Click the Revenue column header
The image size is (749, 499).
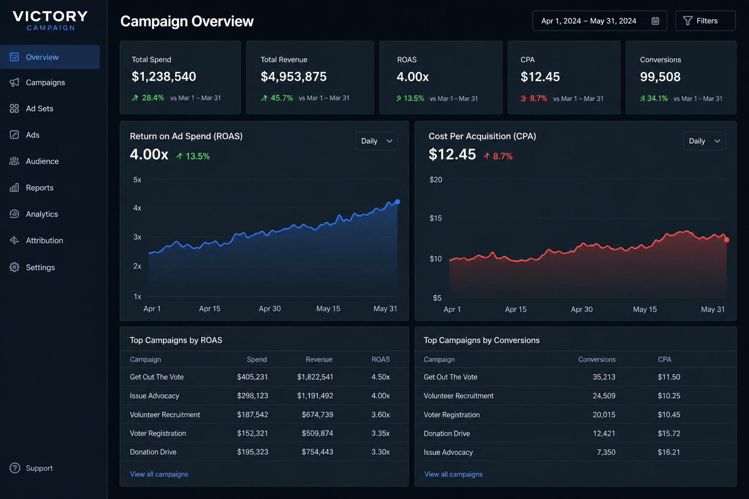click(319, 360)
